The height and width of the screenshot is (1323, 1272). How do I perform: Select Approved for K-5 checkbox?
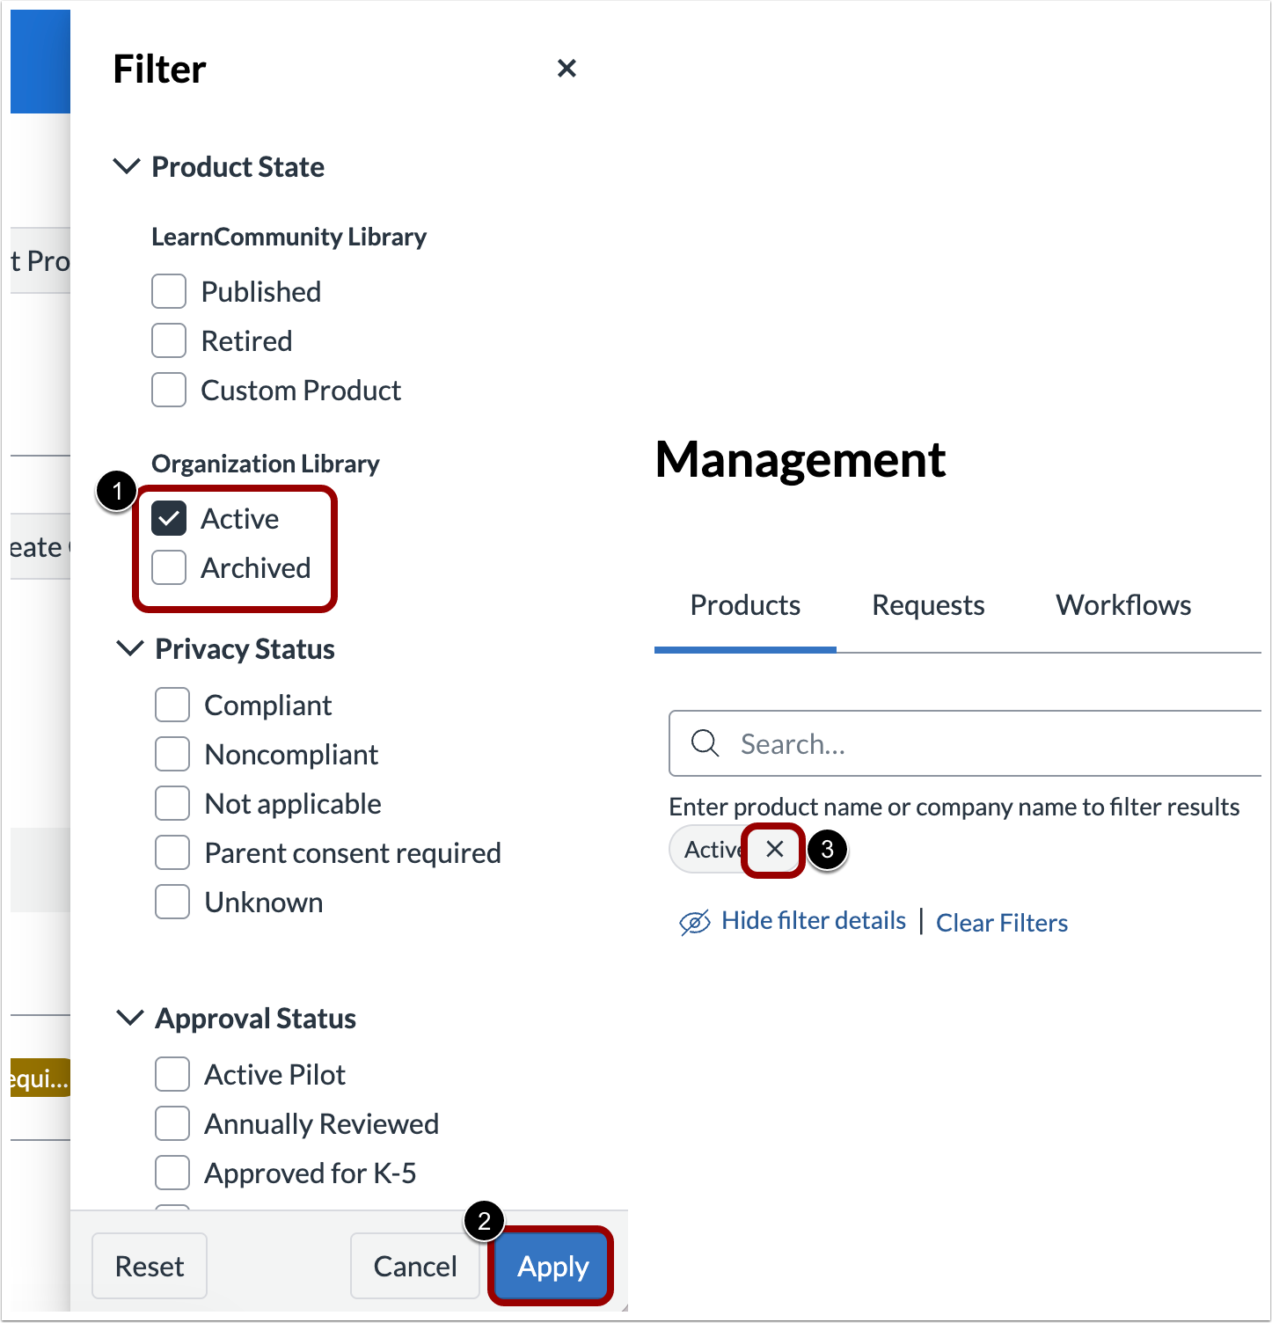click(172, 1173)
